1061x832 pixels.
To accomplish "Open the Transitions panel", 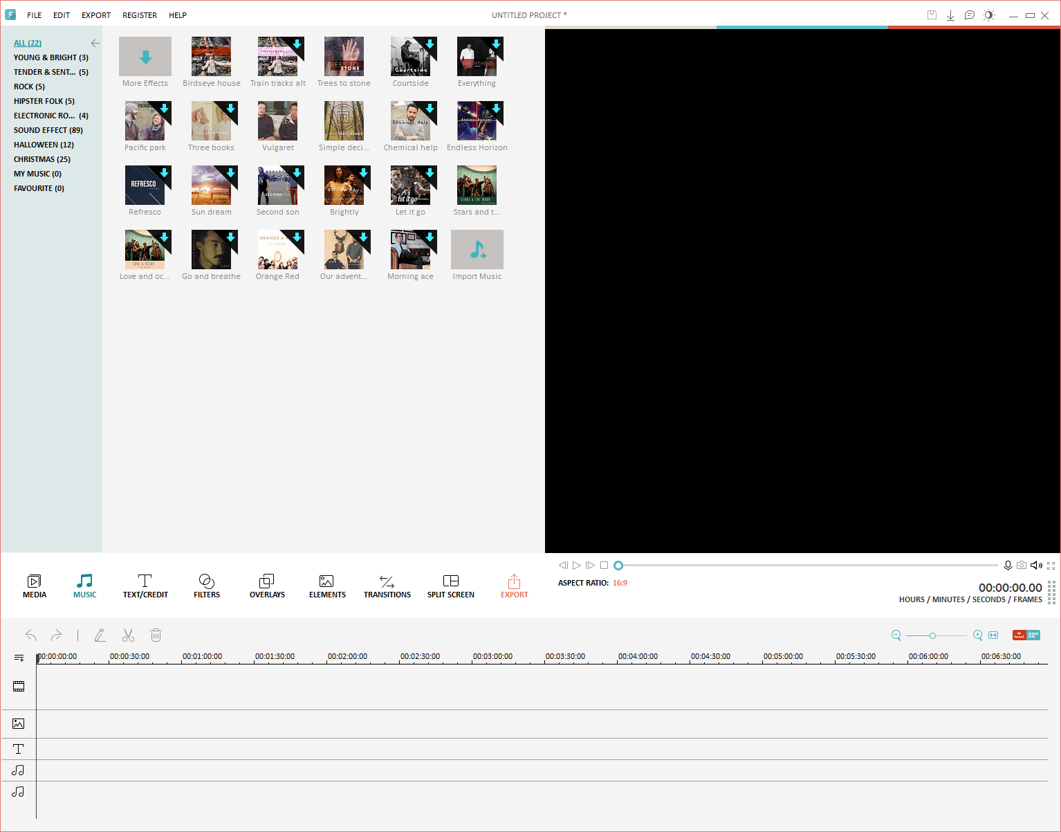I will 387,586.
